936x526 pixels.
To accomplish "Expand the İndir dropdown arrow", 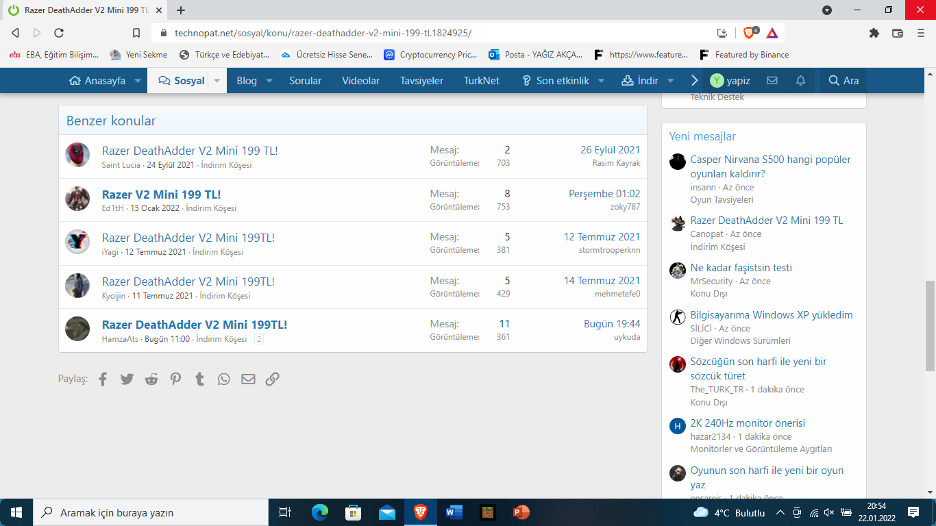I will point(670,80).
